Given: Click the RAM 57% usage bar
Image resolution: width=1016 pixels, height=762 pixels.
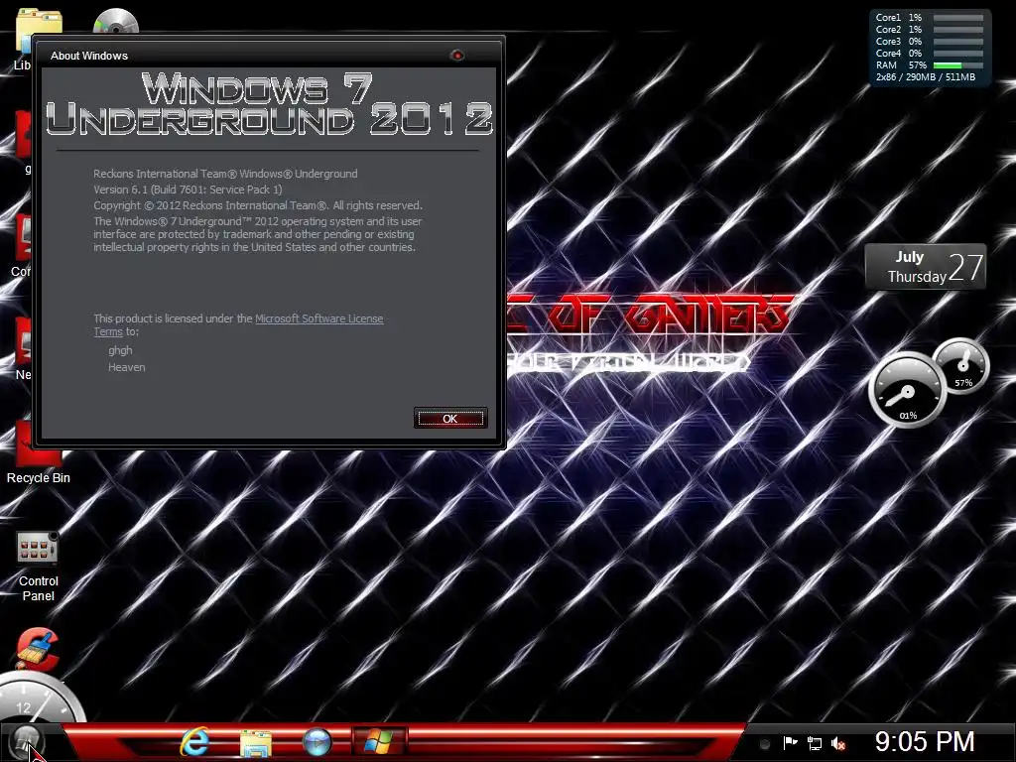Looking at the screenshot, I should [958, 65].
